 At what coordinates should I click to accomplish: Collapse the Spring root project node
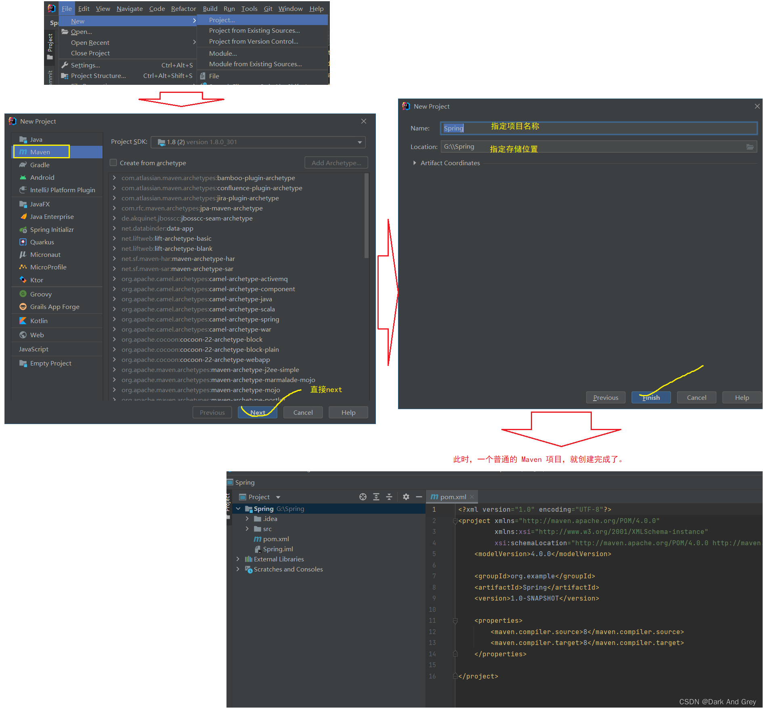tap(238, 508)
